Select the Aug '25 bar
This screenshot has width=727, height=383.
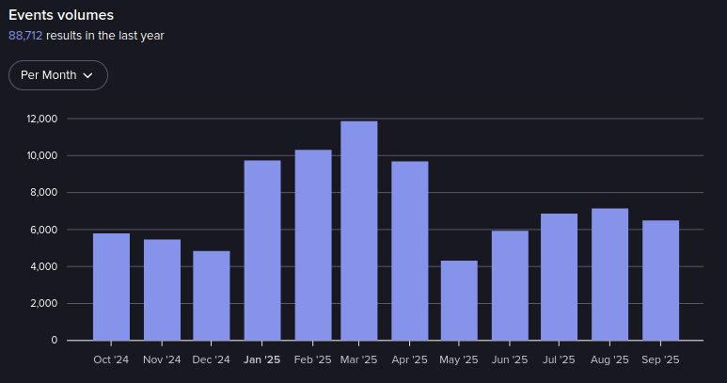pyautogui.click(x=609, y=274)
